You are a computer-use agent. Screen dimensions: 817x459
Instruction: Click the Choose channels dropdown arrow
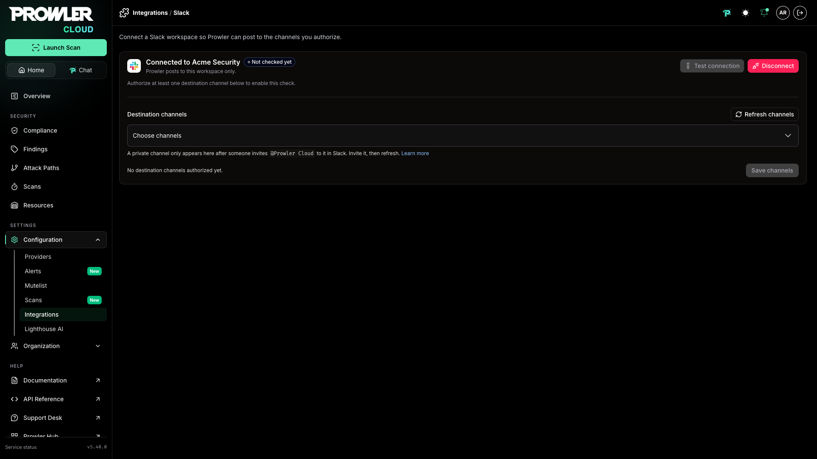788,136
